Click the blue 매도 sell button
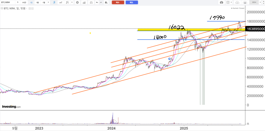Image resolution: width=265 pixels, height=131 pixels. pyautogui.click(x=132, y=2)
